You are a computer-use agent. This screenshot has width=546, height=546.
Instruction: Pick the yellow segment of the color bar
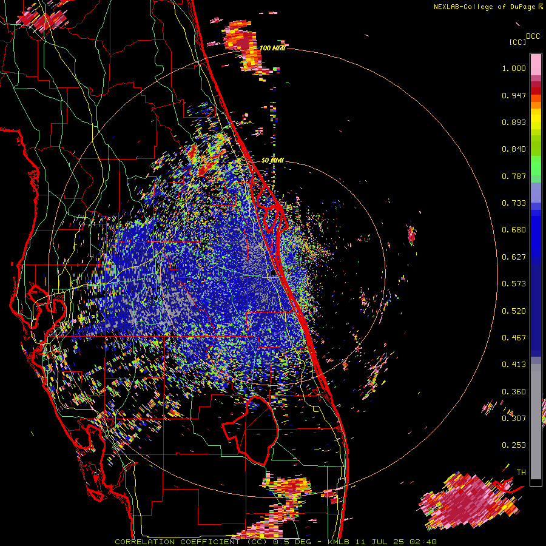click(x=536, y=120)
